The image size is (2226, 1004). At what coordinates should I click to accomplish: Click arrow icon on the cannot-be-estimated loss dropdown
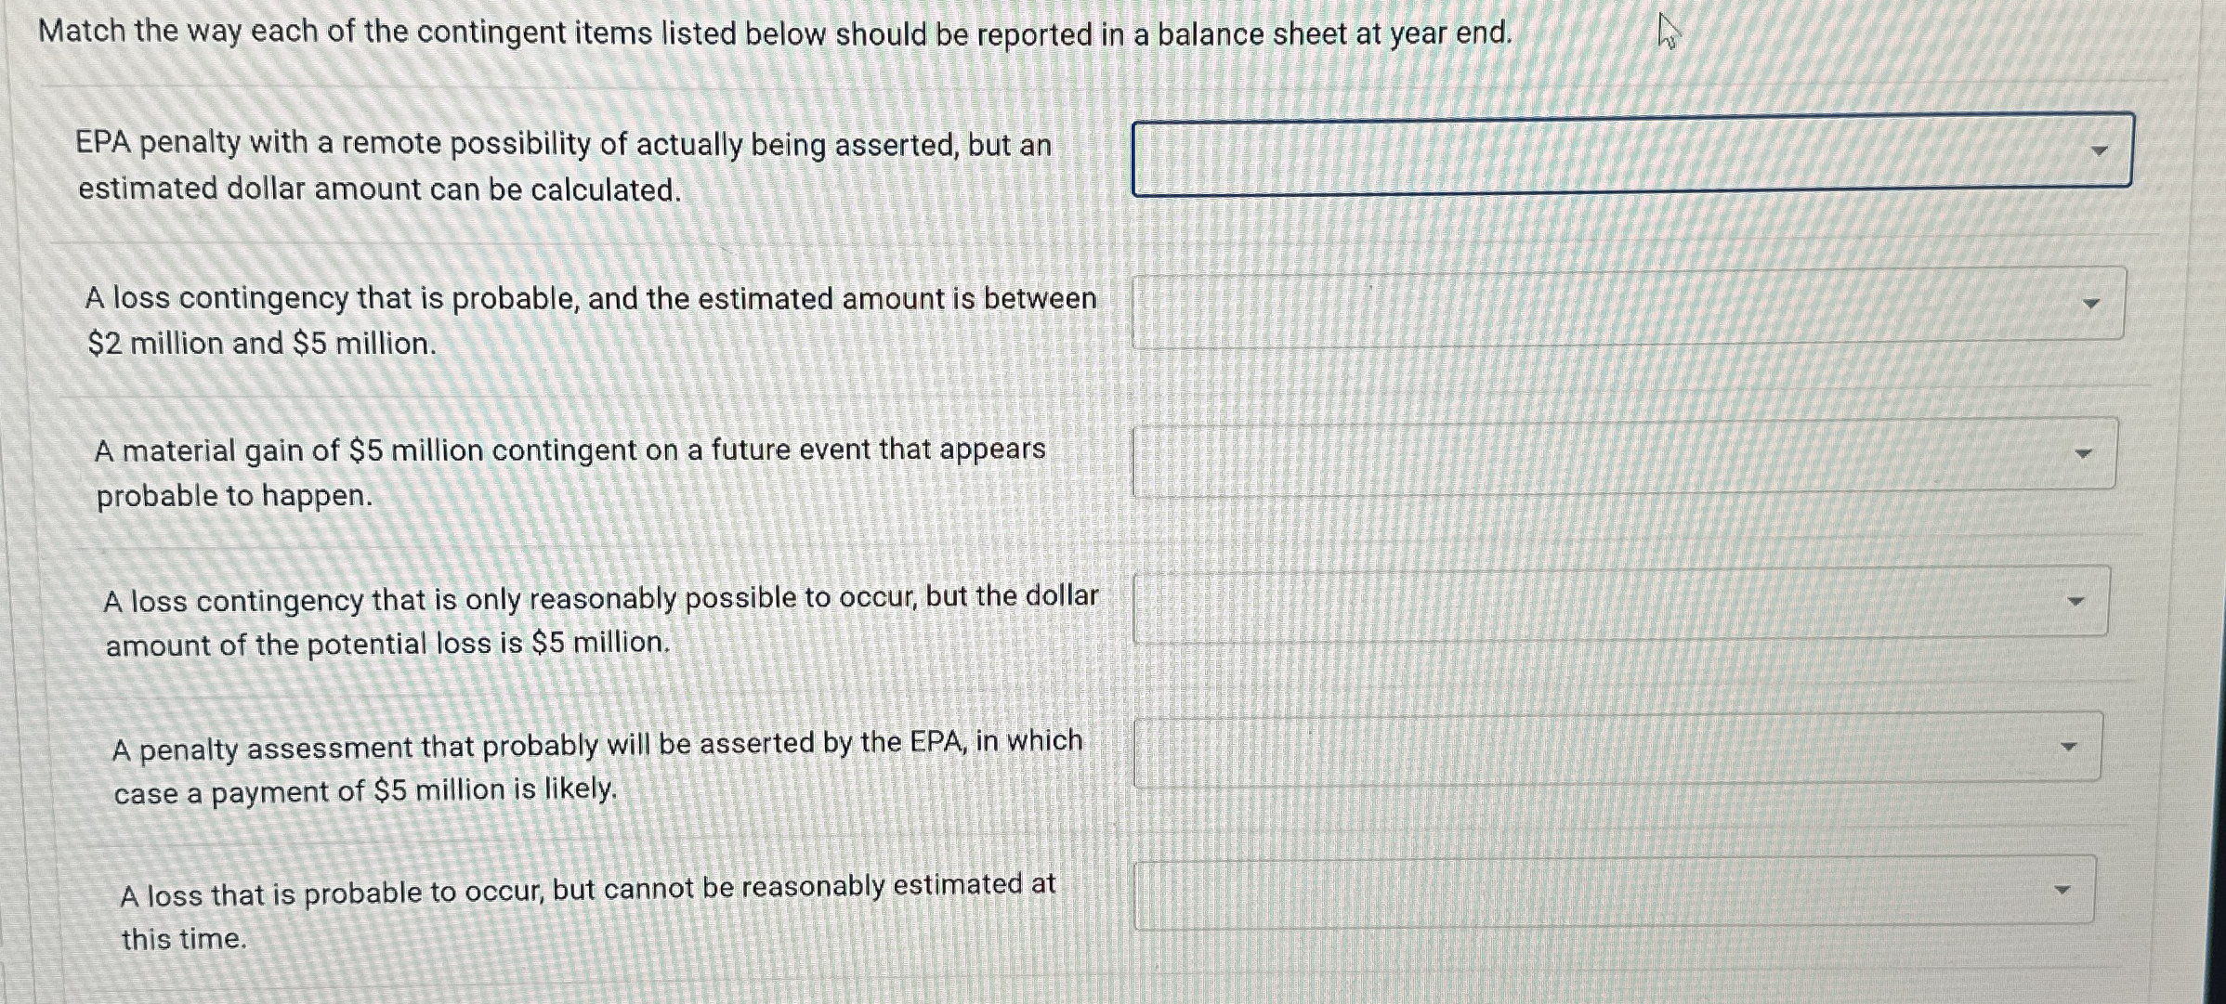(x=2062, y=890)
